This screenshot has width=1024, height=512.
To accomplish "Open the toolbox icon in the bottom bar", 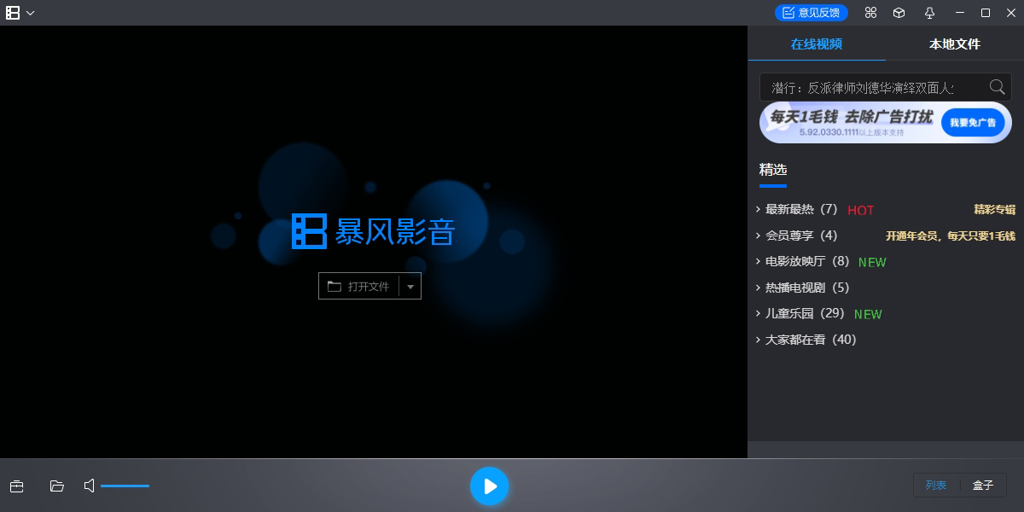I will pos(16,486).
